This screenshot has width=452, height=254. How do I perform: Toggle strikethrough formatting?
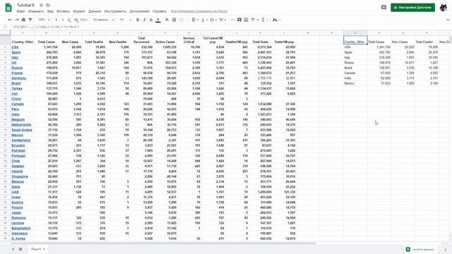tap(151, 20)
